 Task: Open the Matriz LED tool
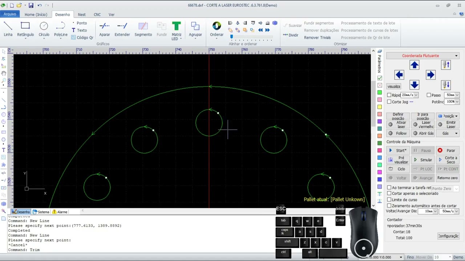tap(177, 31)
